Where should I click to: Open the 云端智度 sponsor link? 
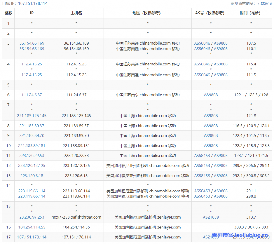pyautogui.click(x=265, y=3)
